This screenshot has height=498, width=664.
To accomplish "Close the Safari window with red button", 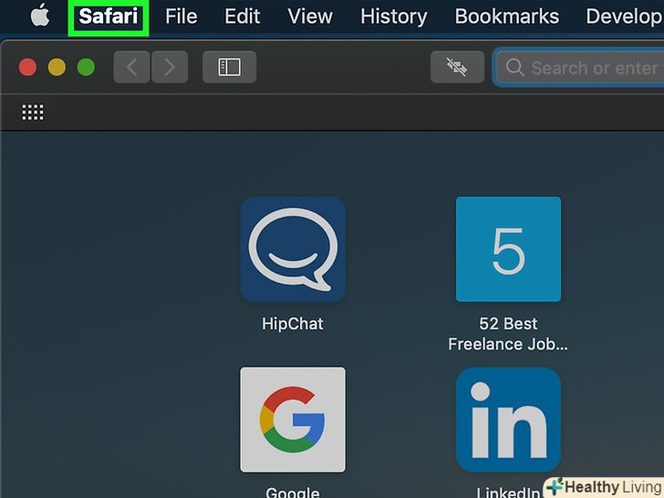I will pyautogui.click(x=28, y=67).
